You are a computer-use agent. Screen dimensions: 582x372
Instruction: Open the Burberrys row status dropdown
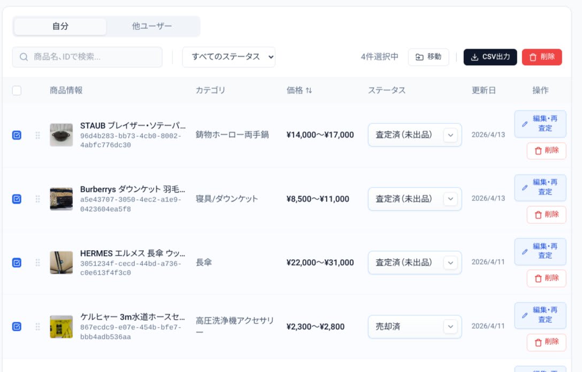pos(415,199)
